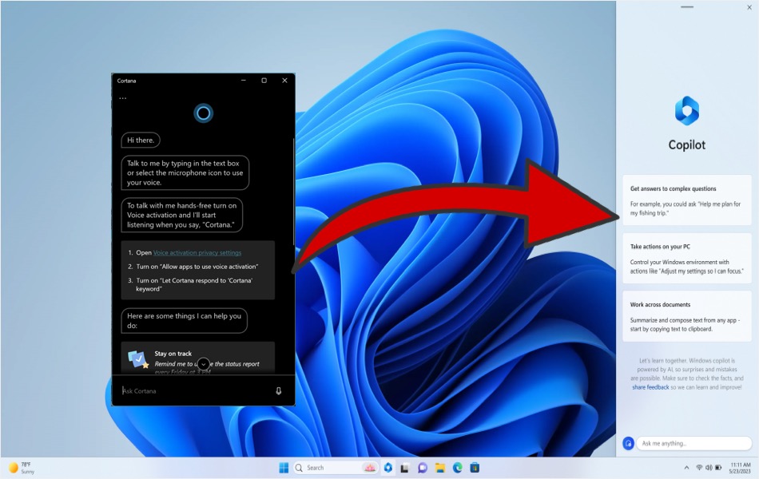Open the weather widget showing Sunny
Screen dimensions: 759x479
[22, 468]
